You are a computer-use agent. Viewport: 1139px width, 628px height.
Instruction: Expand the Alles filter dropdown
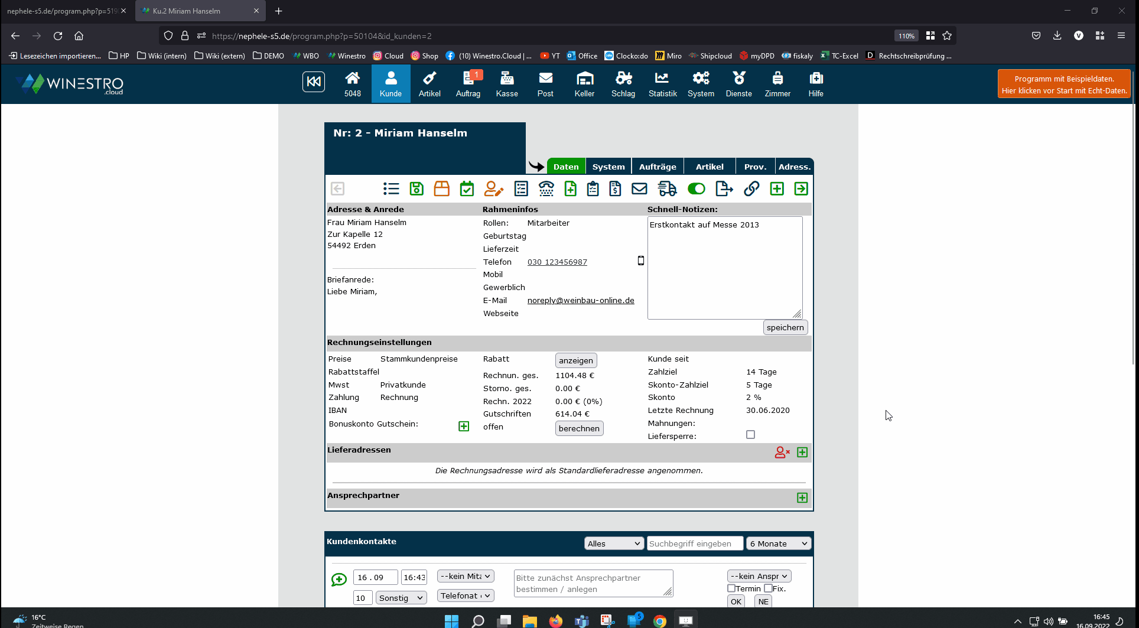click(x=614, y=544)
